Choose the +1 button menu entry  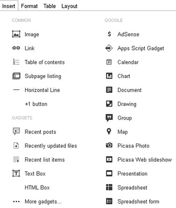(x=36, y=104)
